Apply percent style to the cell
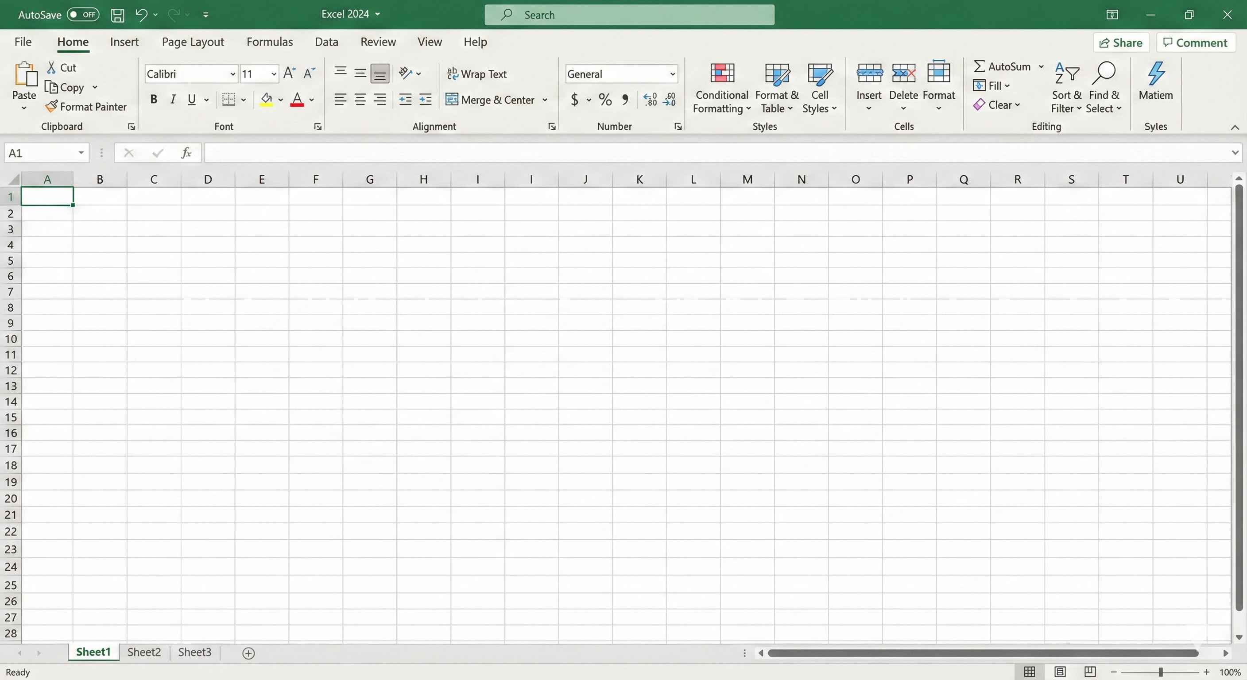 point(604,100)
